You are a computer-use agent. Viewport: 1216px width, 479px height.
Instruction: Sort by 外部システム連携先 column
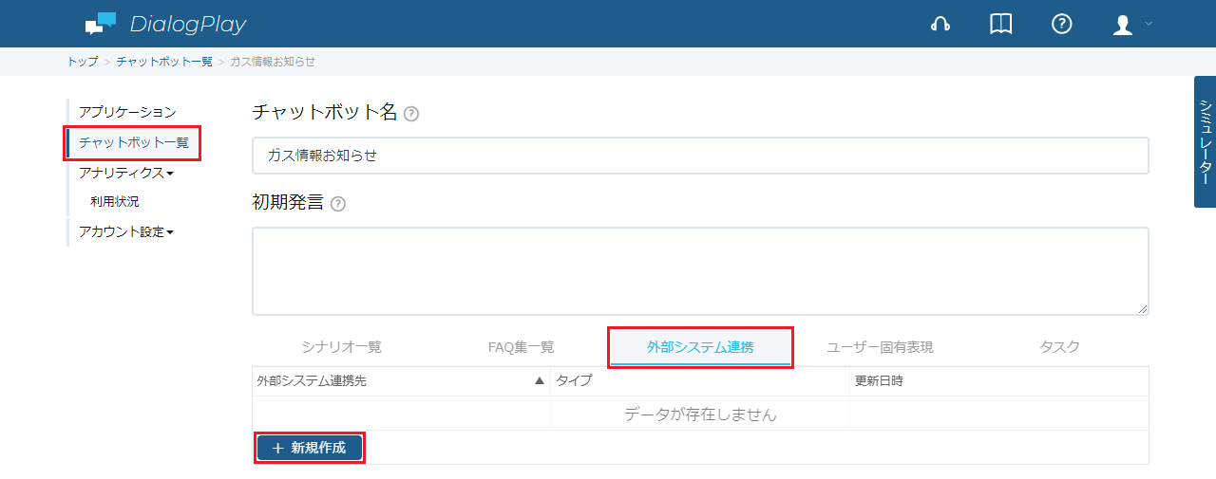(401, 380)
